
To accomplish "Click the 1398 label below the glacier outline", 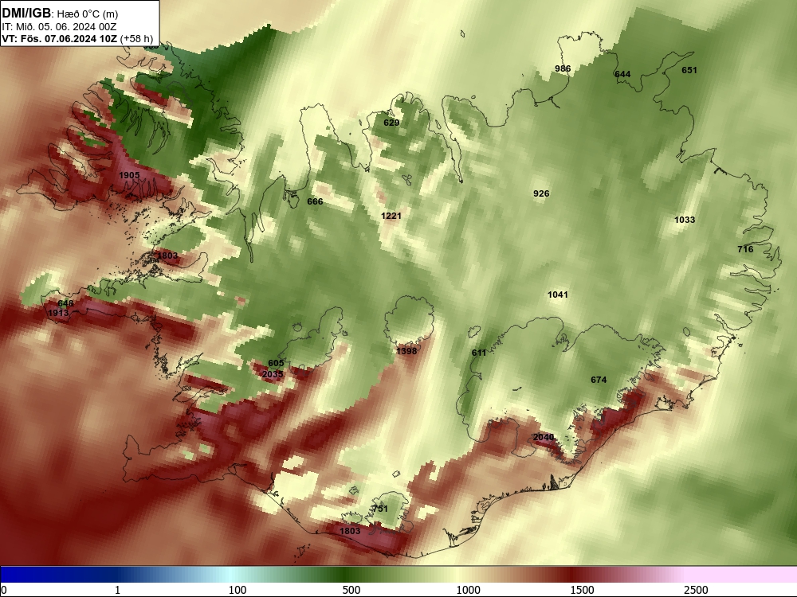I will point(406,351).
